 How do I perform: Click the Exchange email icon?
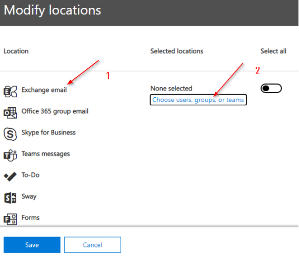point(11,91)
